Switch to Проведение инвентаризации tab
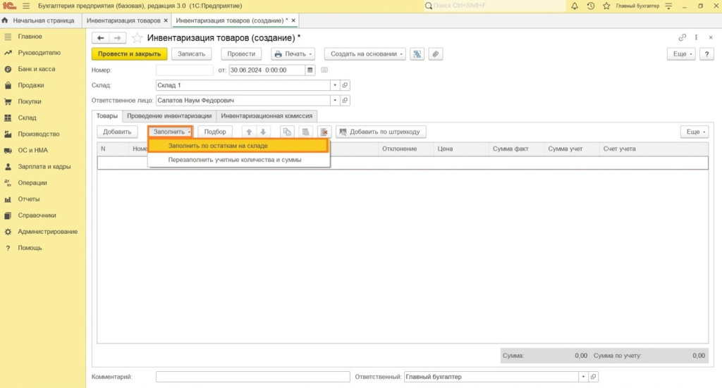This screenshot has width=722, height=388. tap(169, 115)
